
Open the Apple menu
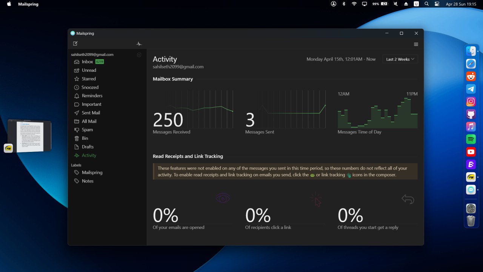[9, 4]
